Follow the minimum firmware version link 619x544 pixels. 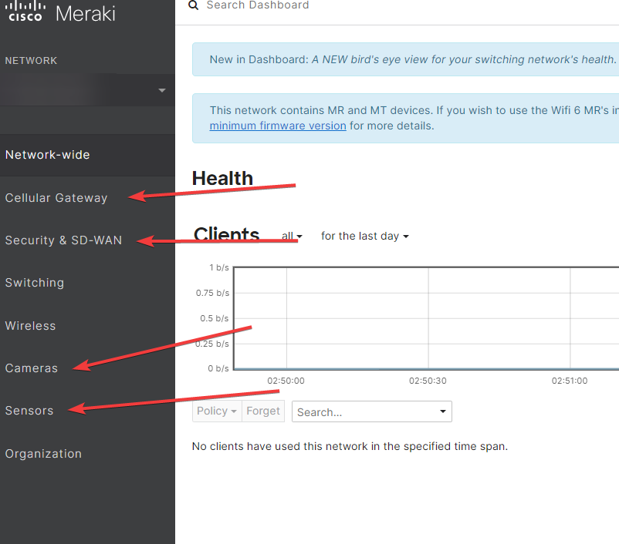(278, 126)
